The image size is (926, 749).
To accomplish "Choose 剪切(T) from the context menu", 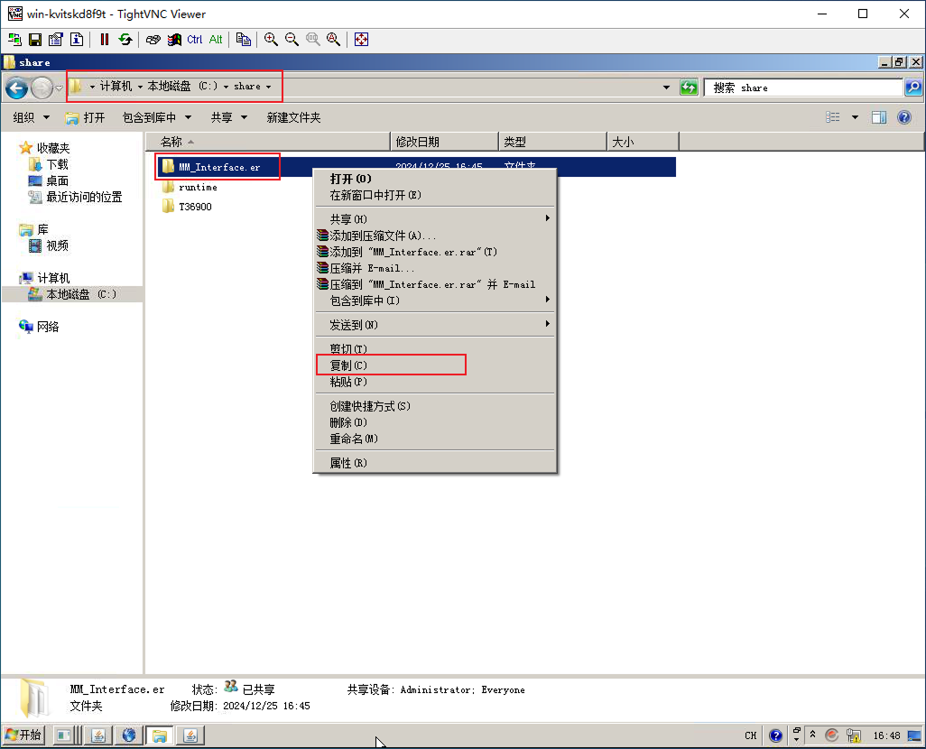I will (x=434, y=349).
